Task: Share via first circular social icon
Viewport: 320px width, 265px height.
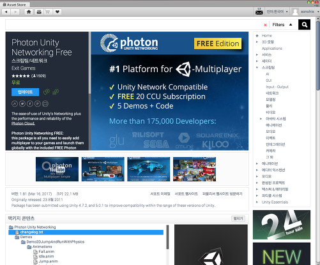Action: click(x=15, y=103)
